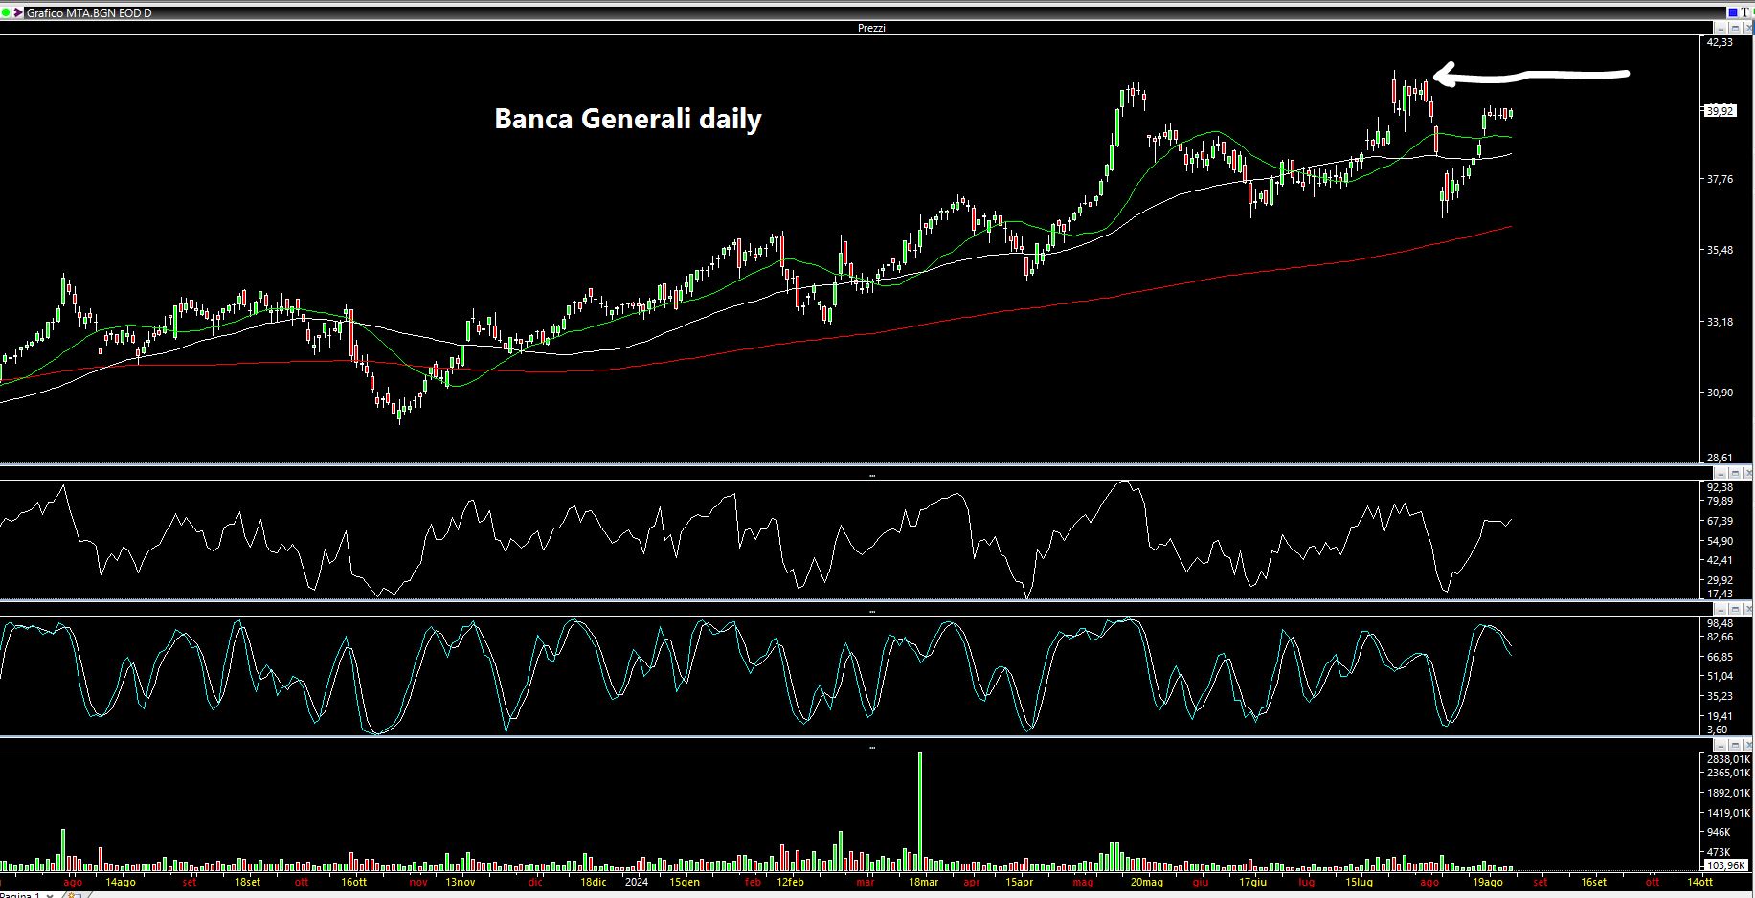Click the 98,48 stochastic axis label
The height and width of the screenshot is (898, 1755).
(1720, 623)
